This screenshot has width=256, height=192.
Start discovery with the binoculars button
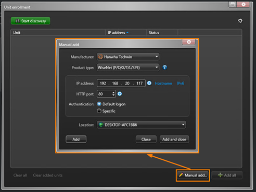pyautogui.click(x=31, y=21)
